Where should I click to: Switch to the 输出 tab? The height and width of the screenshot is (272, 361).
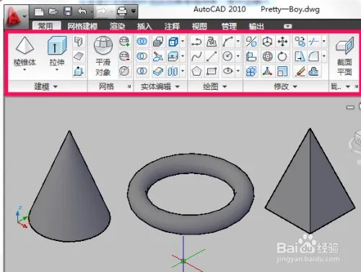256,26
